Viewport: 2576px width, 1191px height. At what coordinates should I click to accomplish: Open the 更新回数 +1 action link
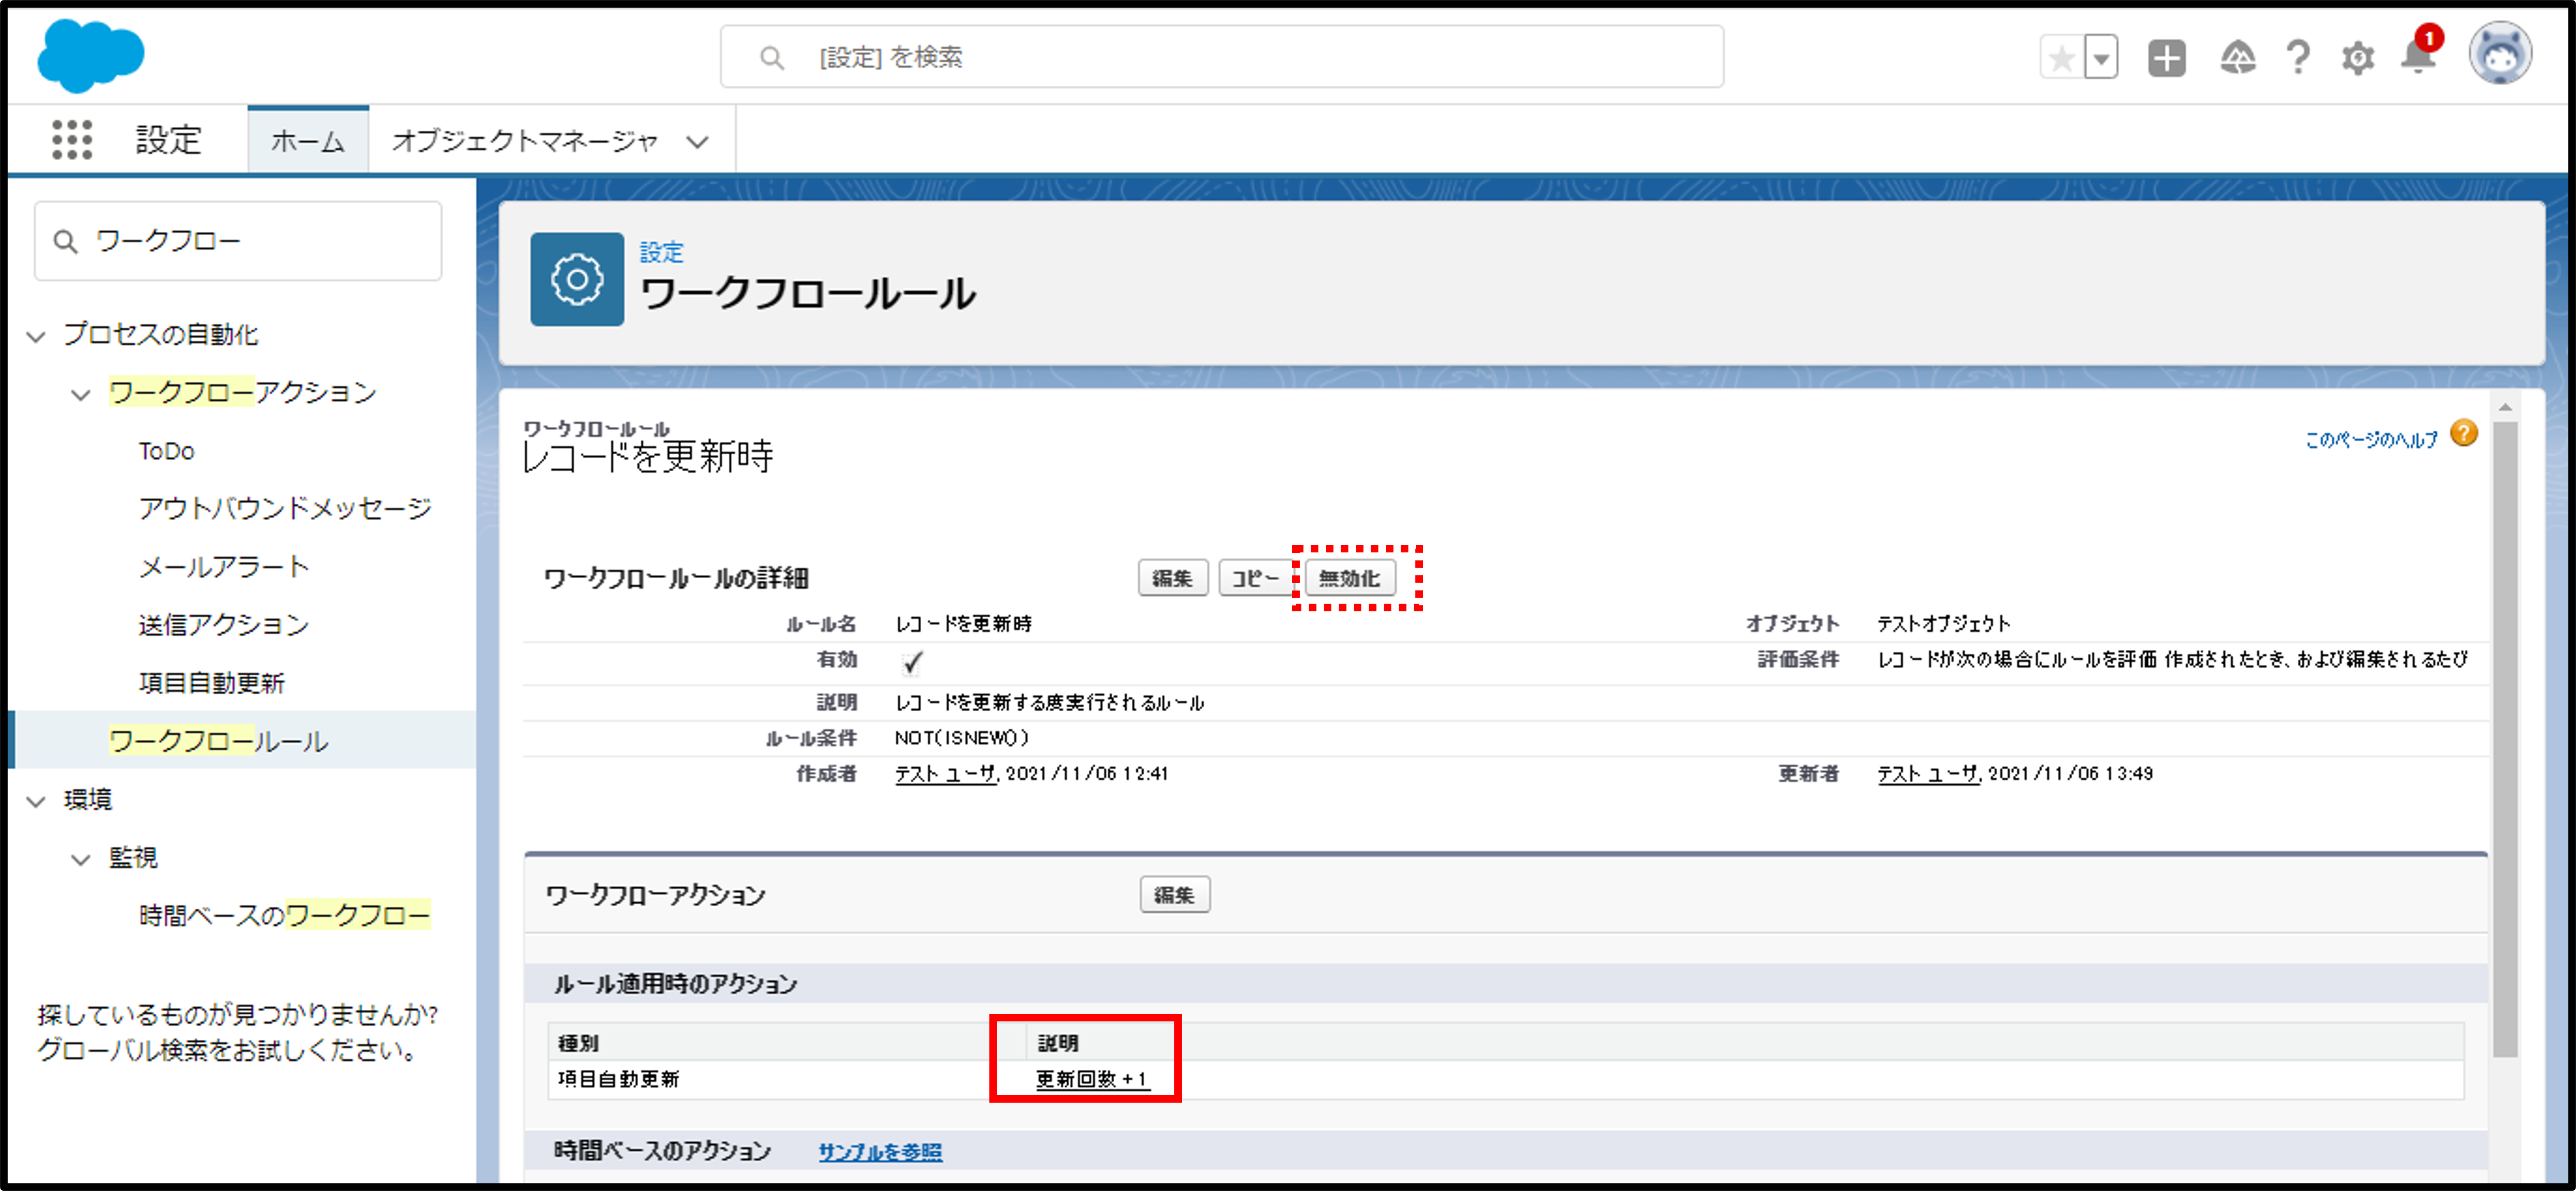point(1091,1079)
